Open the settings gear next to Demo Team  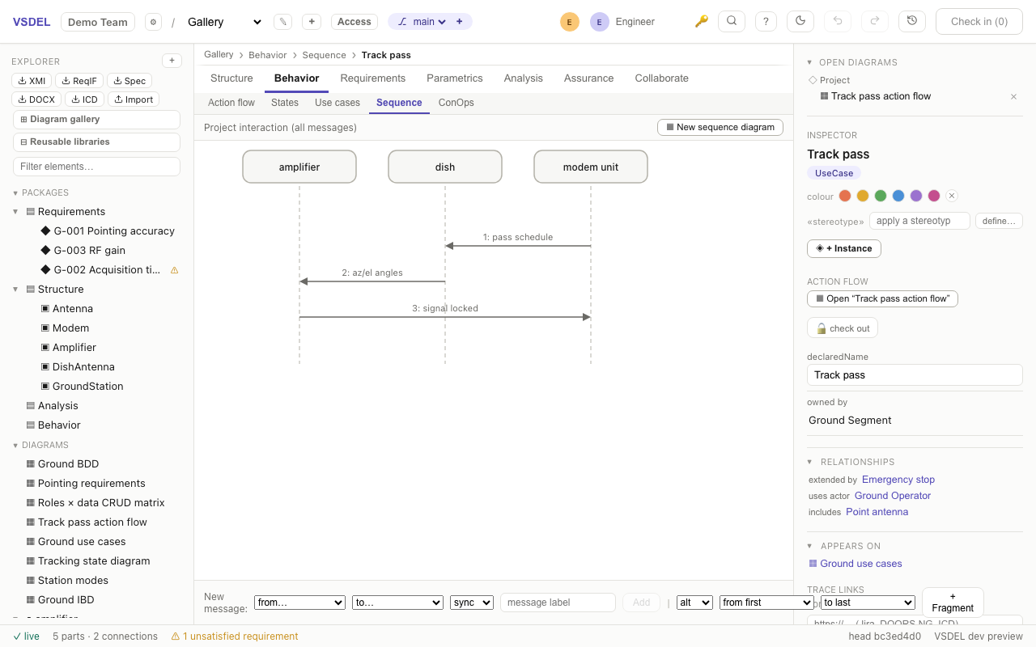[153, 22]
